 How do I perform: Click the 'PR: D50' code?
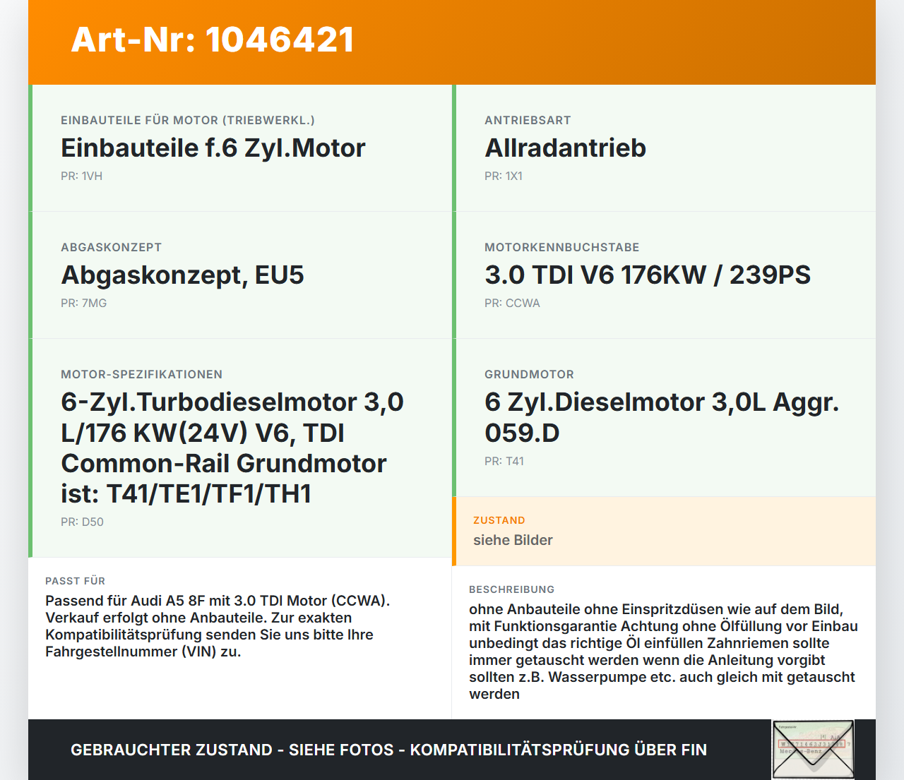tap(82, 522)
